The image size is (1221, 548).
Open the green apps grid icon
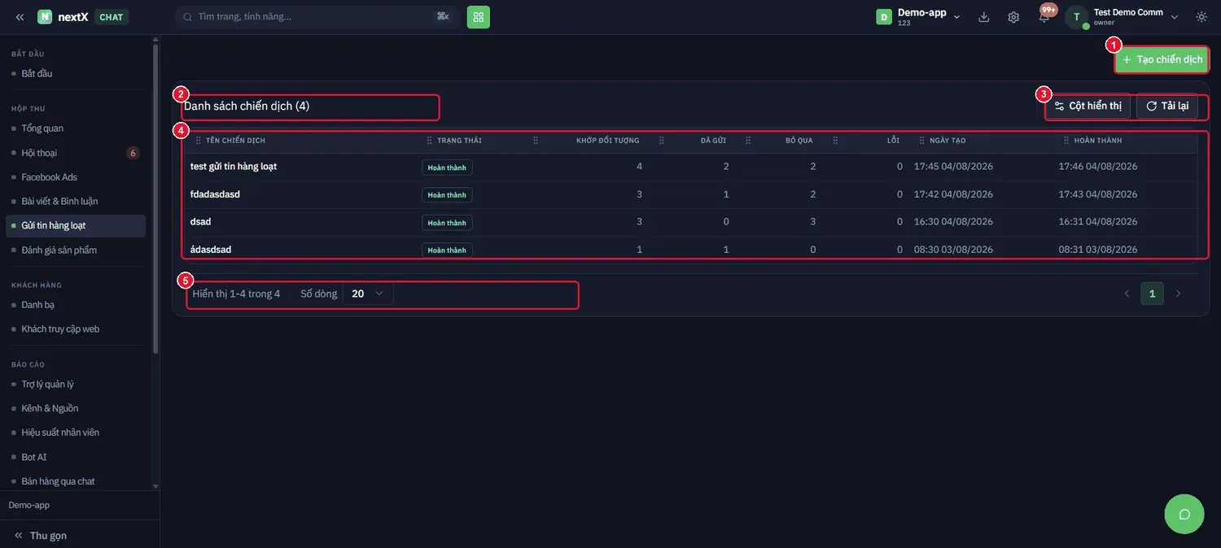(479, 17)
